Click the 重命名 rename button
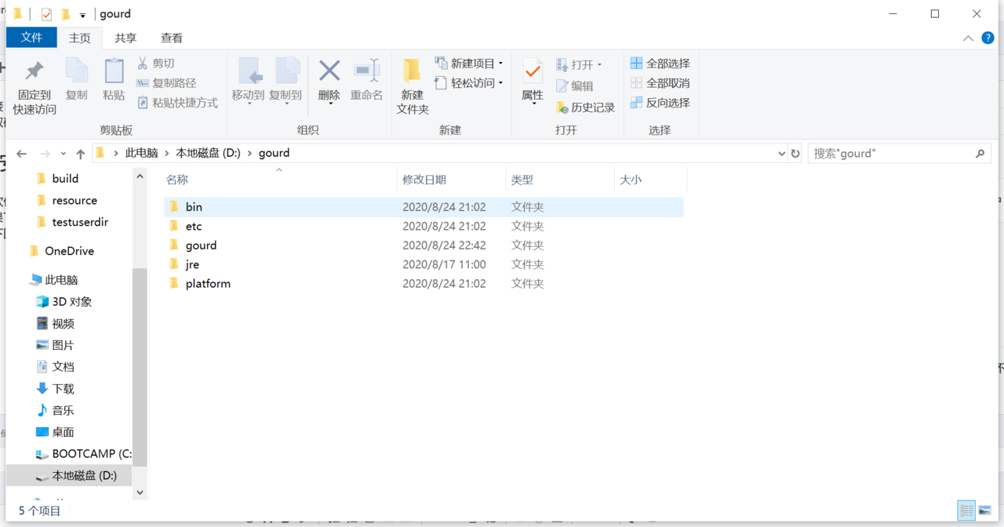 point(366,80)
